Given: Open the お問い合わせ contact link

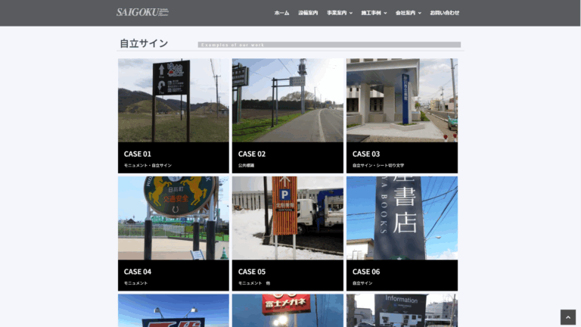Looking at the screenshot, I should 444,13.
